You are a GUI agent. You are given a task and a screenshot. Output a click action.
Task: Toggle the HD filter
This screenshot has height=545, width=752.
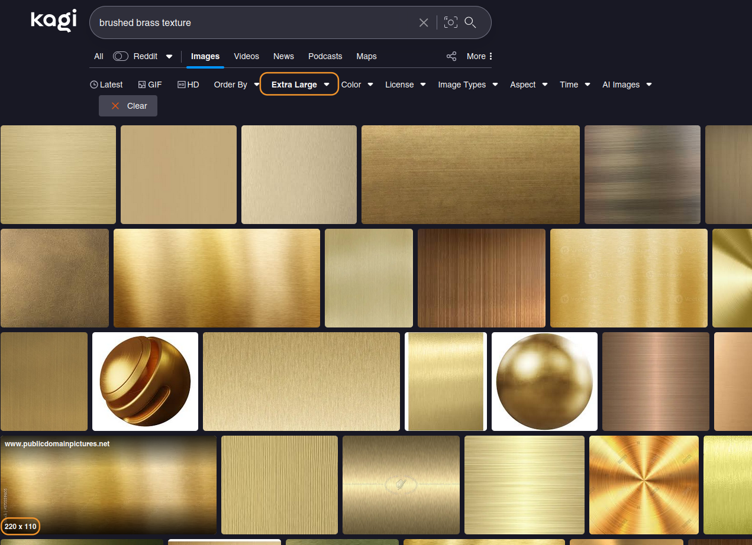(x=188, y=85)
